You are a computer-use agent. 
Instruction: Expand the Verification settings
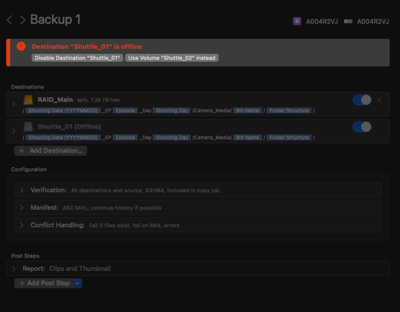pos(22,190)
